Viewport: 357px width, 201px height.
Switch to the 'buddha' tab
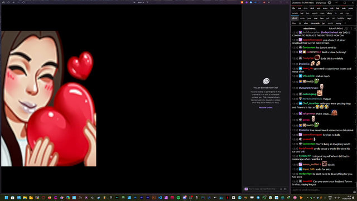(x=341, y=18)
